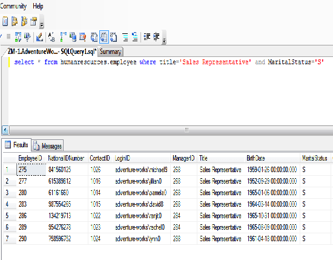This screenshot has width=333, height=260.
Task: Uncomment the selected lines
Action: [x=135, y=37]
